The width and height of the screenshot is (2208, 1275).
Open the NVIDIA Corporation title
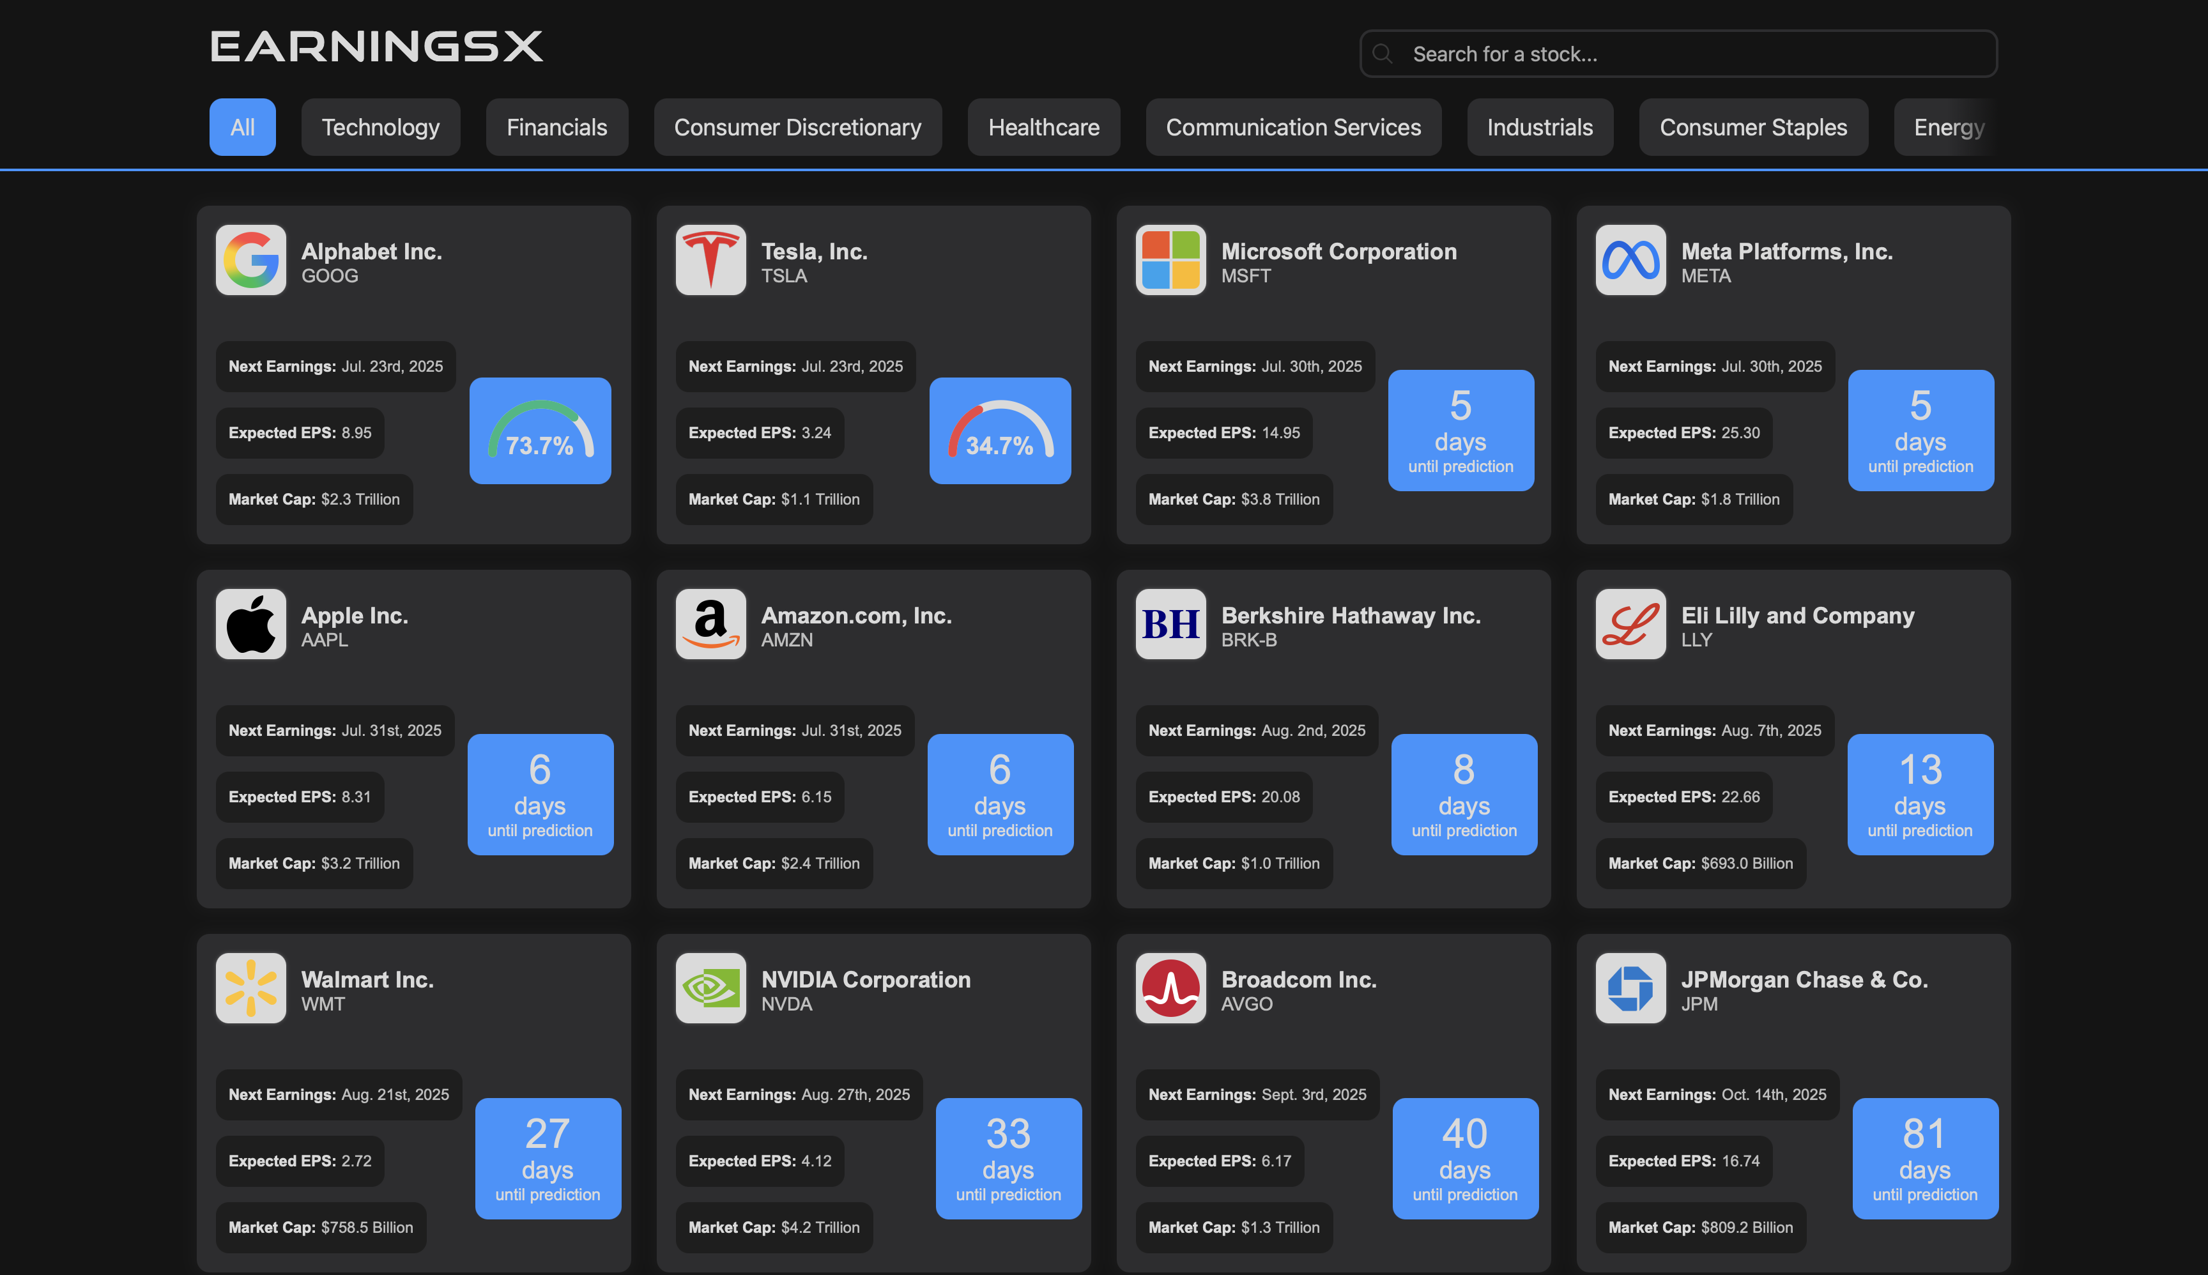coord(865,979)
